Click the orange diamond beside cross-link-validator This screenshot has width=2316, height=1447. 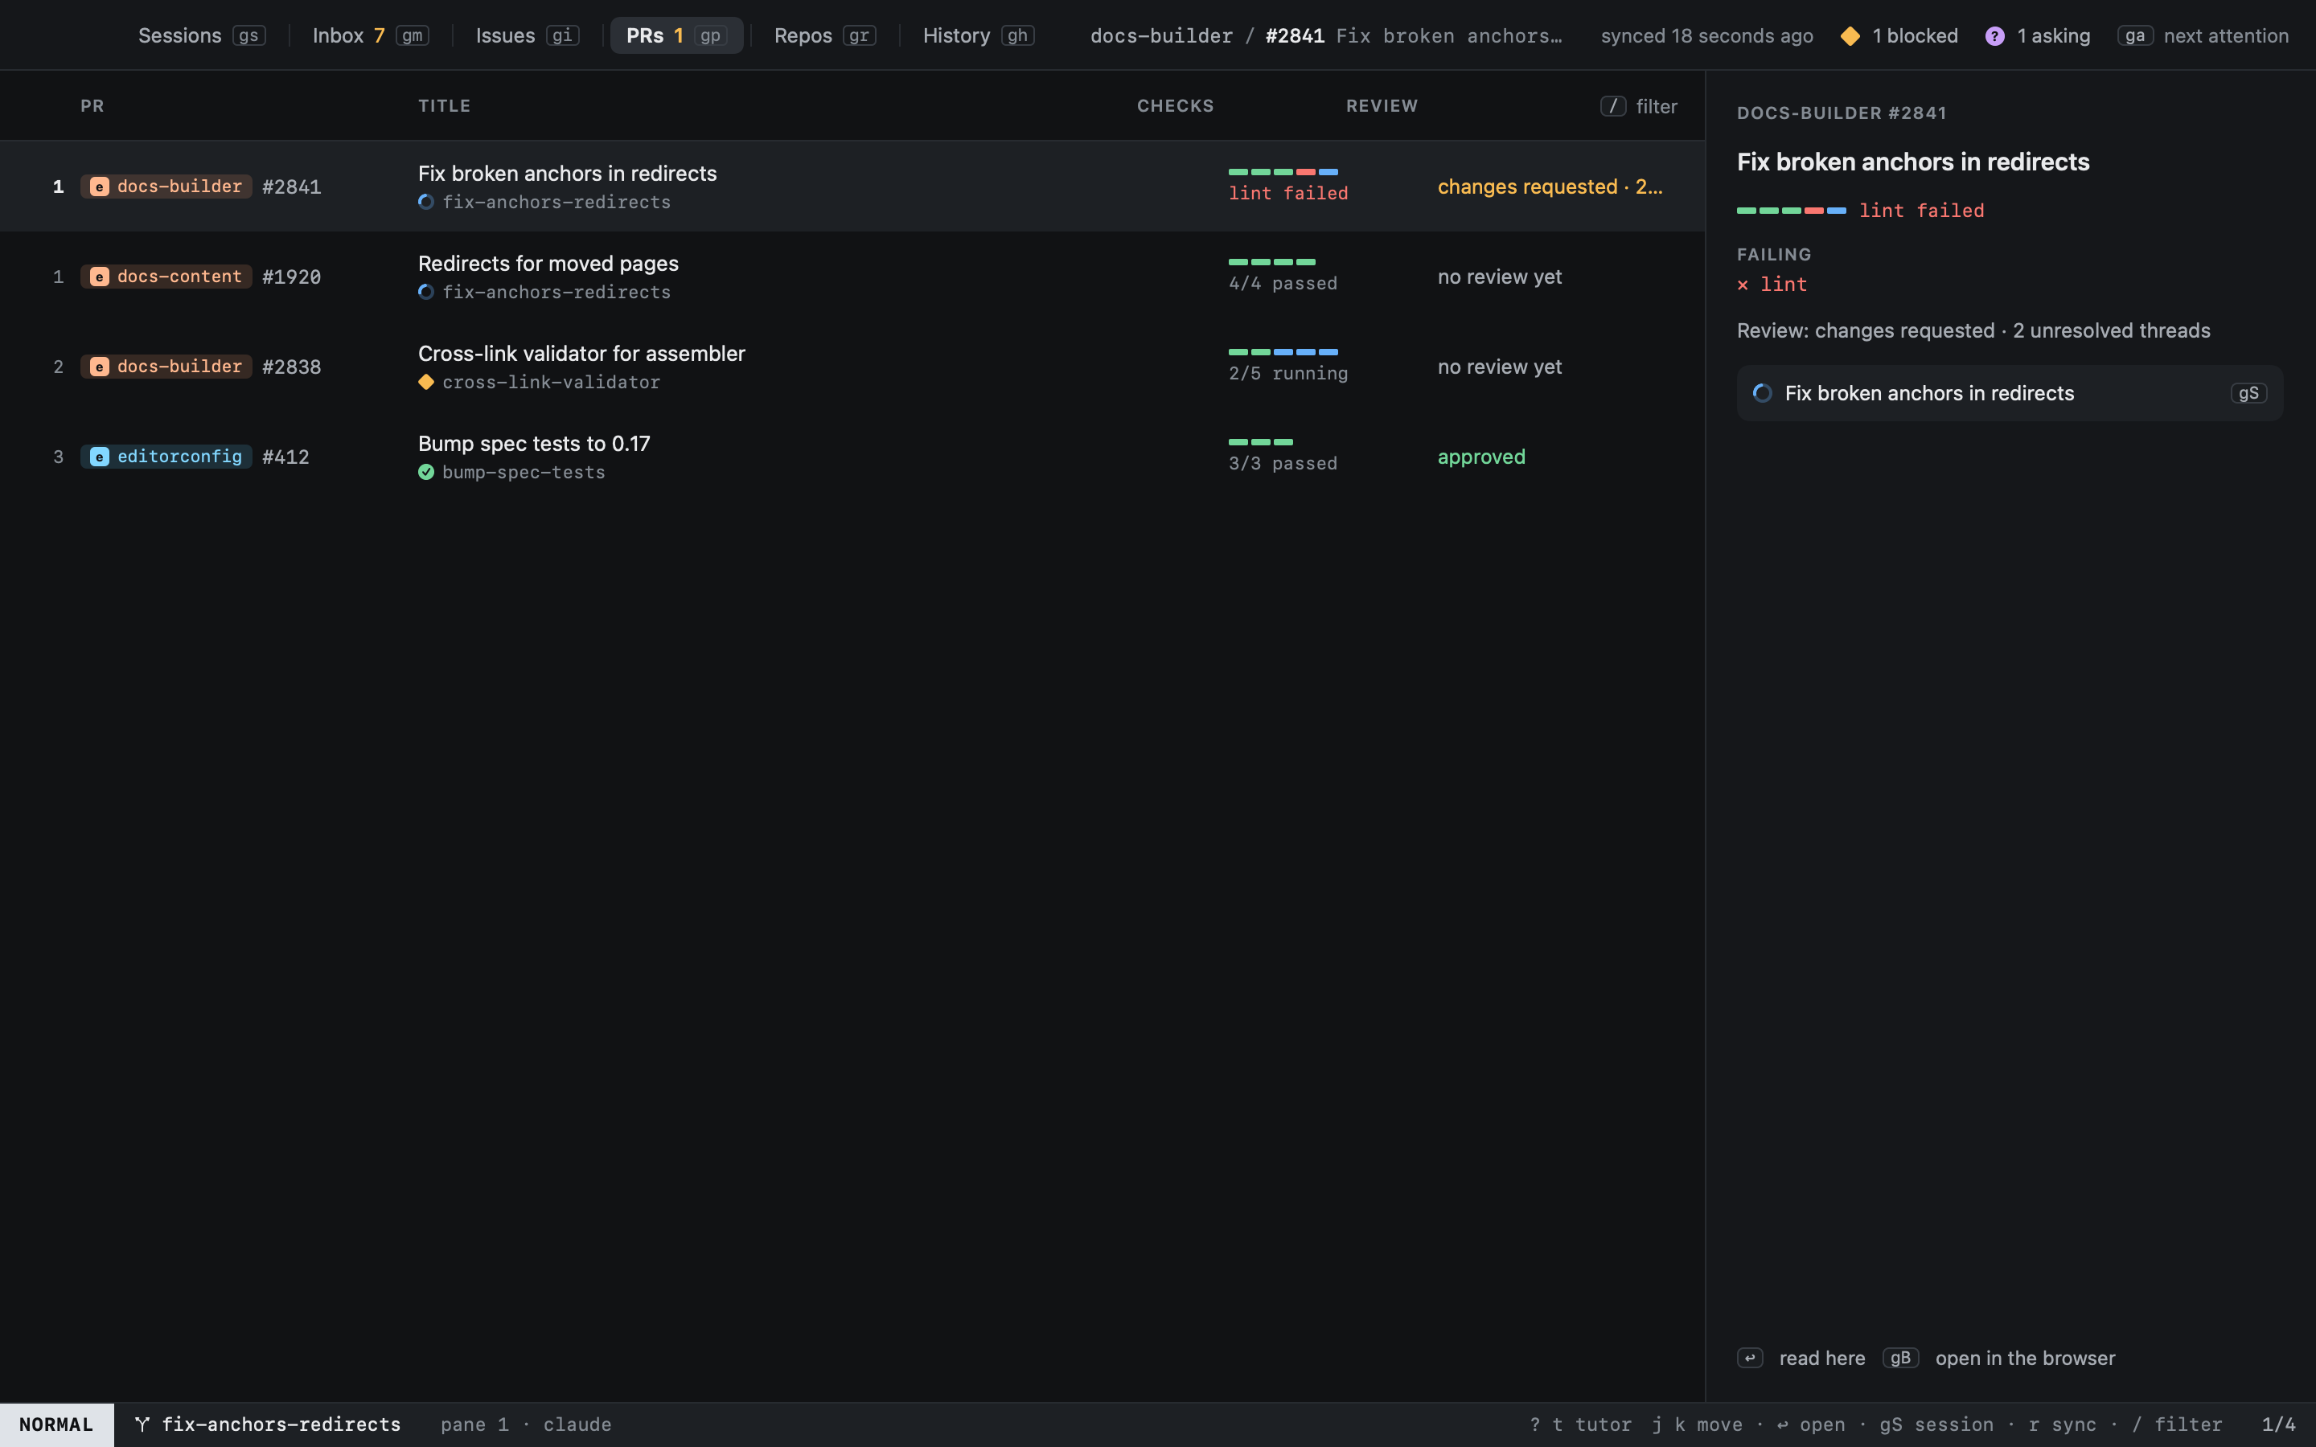click(x=426, y=382)
